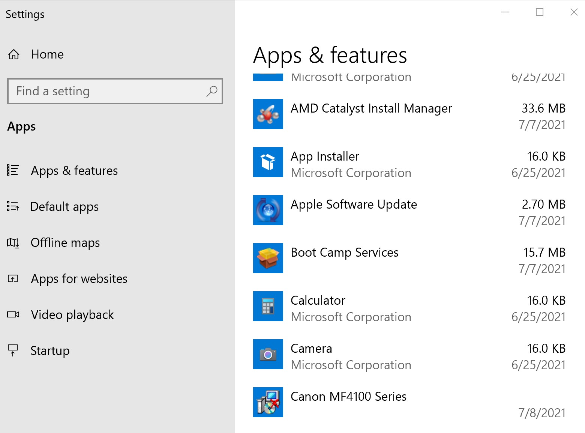Click the Home house icon in sidebar
Image resolution: width=585 pixels, height=433 pixels.
(x=14, y=54)
